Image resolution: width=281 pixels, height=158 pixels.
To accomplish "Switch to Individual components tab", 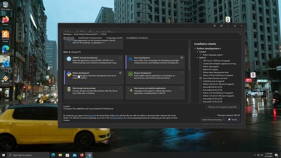I will (x=90, y=38).
